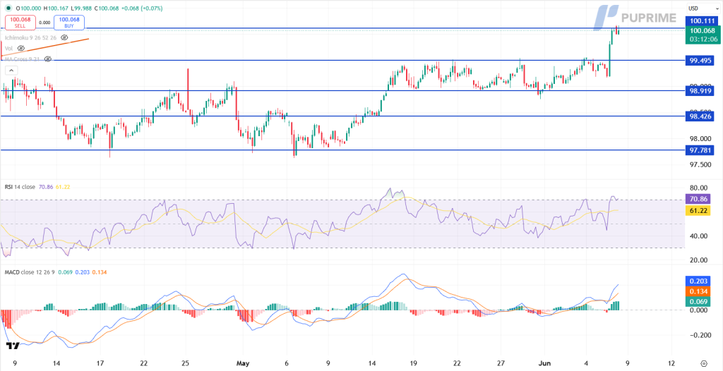The image size is (723, 371).
Task: Click the blue MACD 0.203 axis label
Action: pos(700,281)
